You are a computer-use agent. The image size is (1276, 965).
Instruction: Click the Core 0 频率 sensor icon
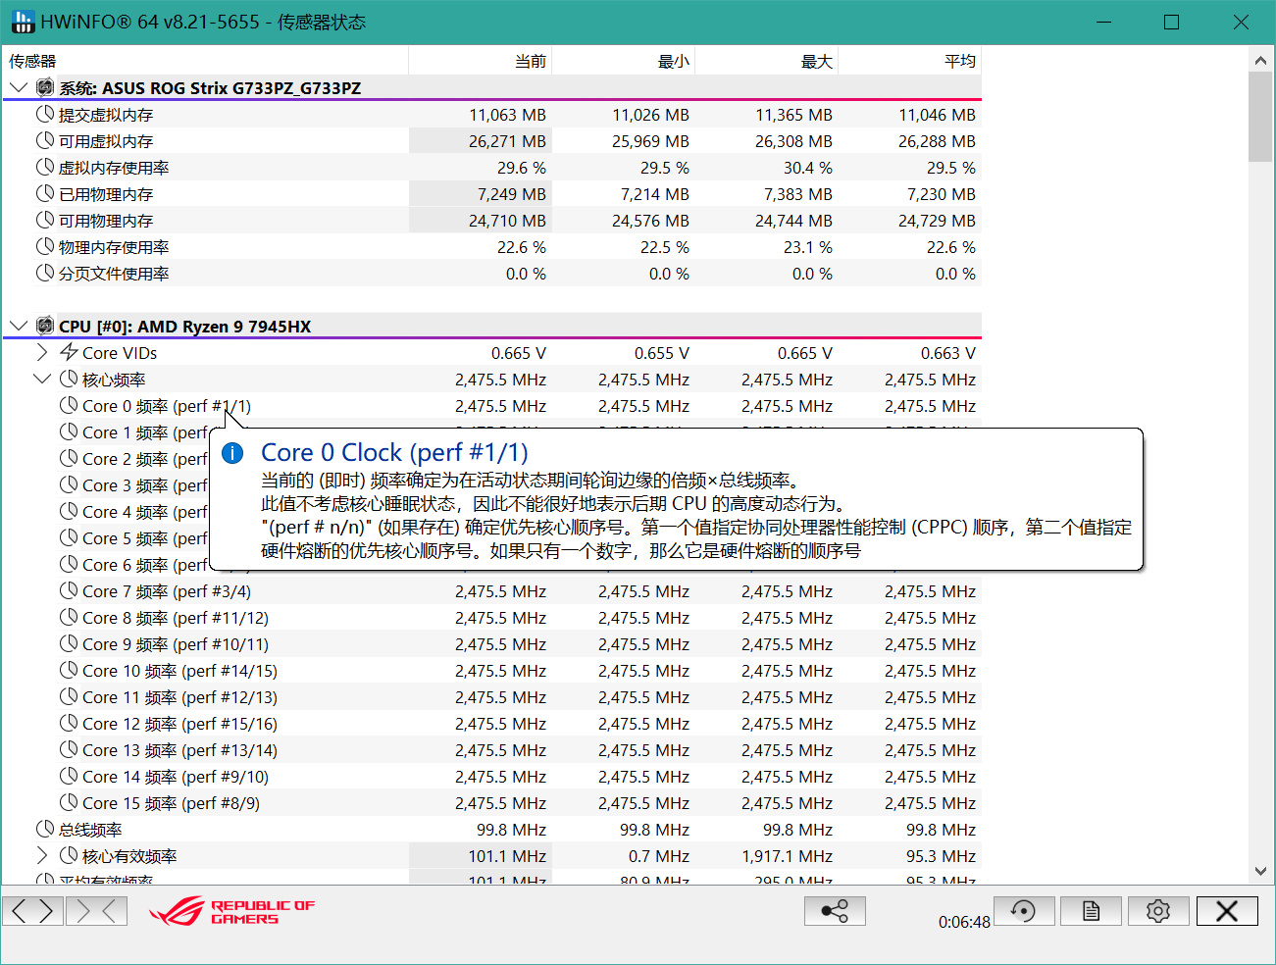pyautogui.click(x=69, y=405)
